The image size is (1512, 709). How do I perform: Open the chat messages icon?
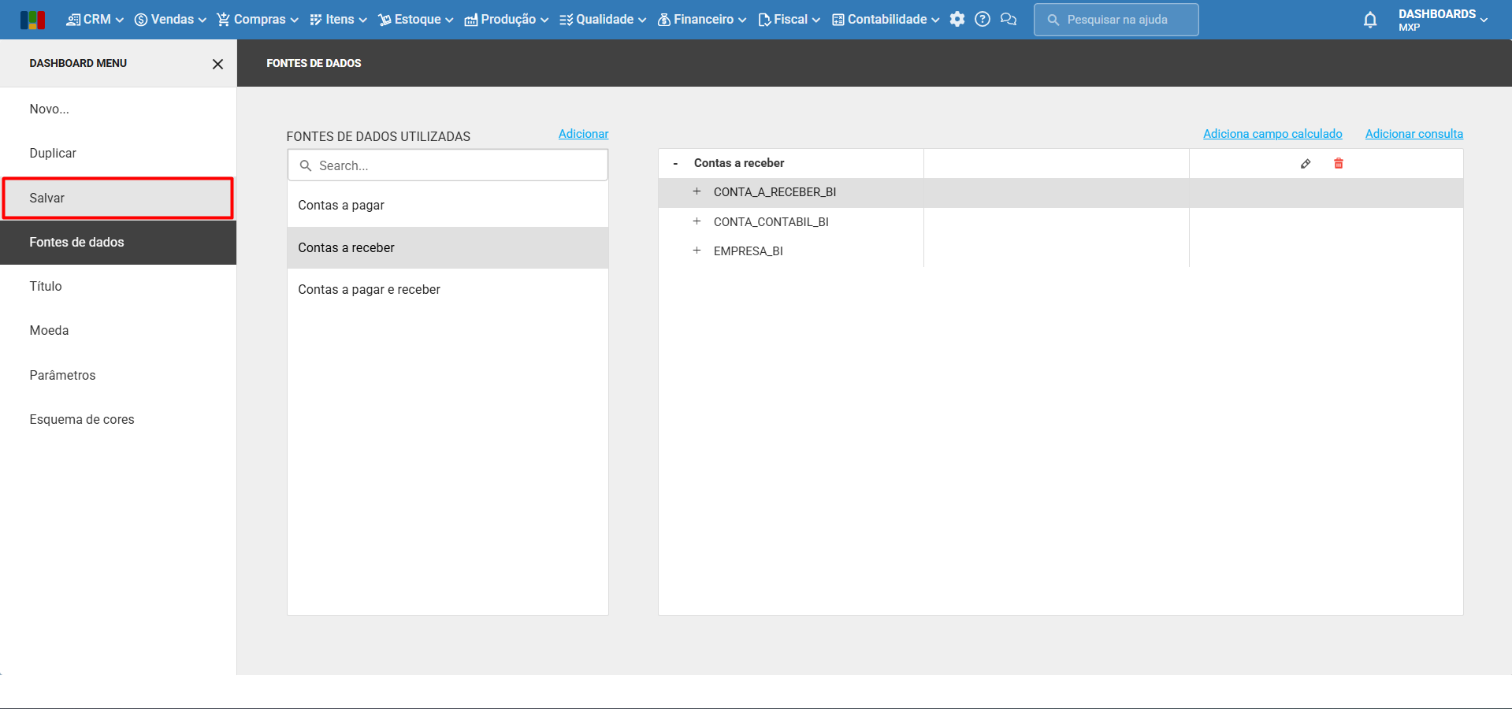[x=1009, y=20]
